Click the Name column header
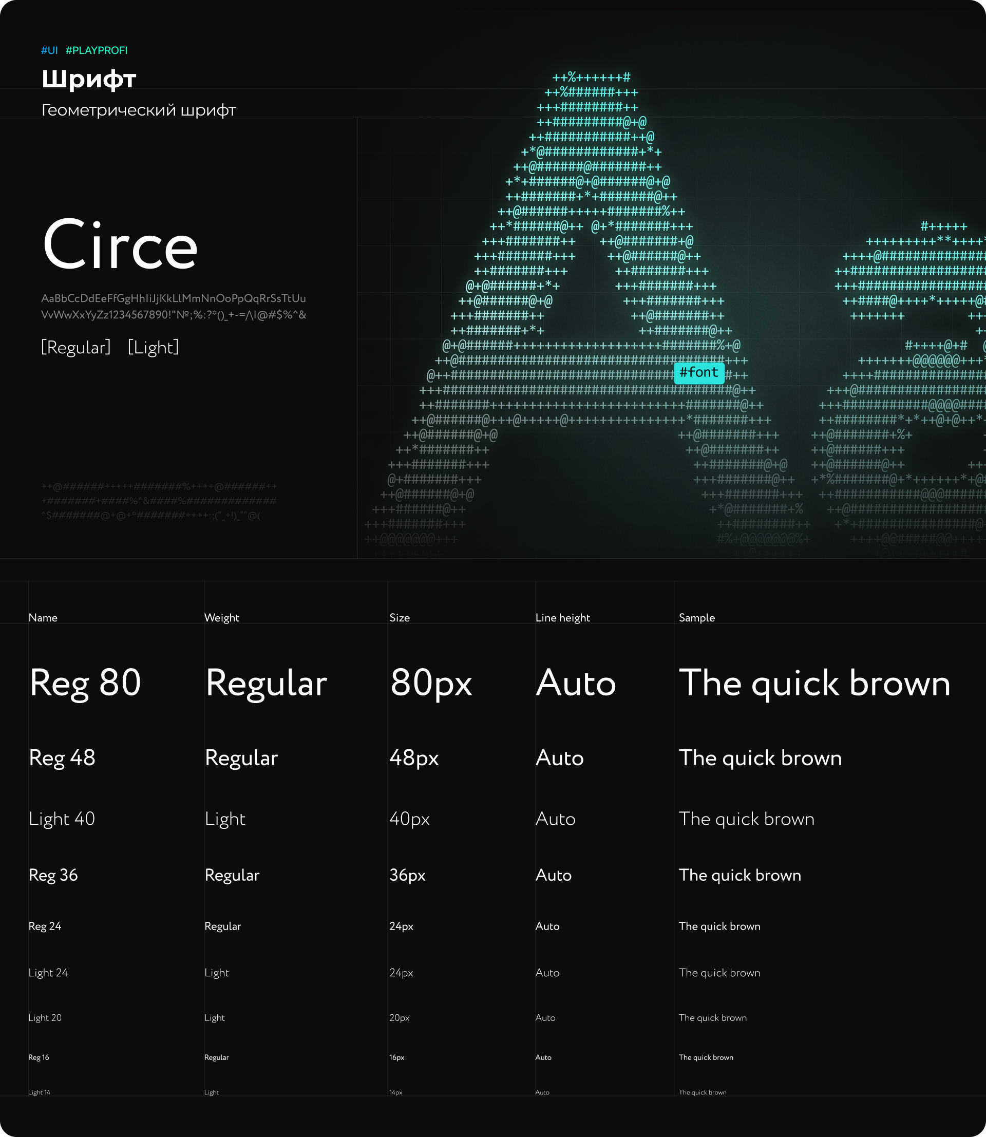 [43, 617]
